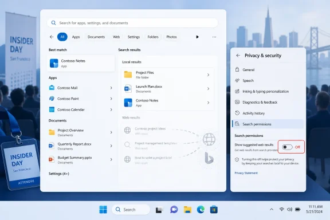Viewport: 330px width, 220px height.
Task: Toggle Show suggested web results switch
Action: [x=287, y=147]
